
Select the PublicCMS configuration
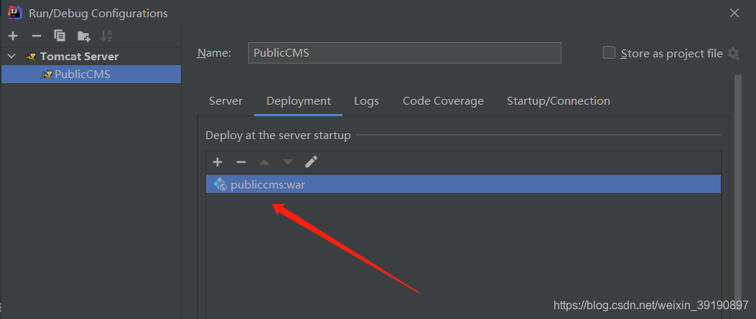91,75
